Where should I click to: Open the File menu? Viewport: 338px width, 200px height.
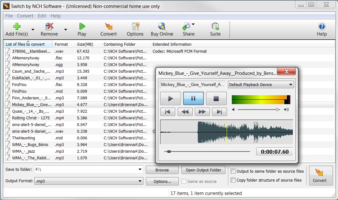pos(9,16)
